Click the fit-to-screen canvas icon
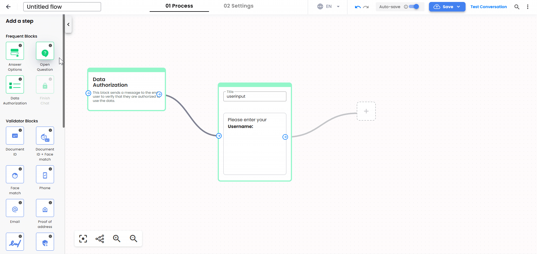 [83, 239]
